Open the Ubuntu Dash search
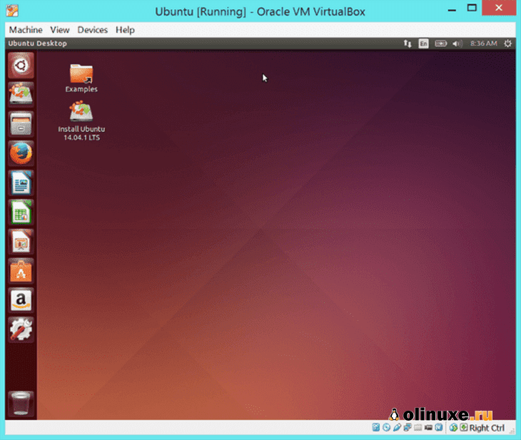The height and width of the screenshot is (440, 521). tap(21, 65)
